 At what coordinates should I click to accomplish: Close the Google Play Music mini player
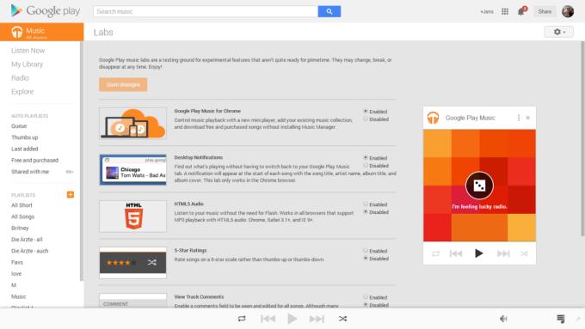528,118
